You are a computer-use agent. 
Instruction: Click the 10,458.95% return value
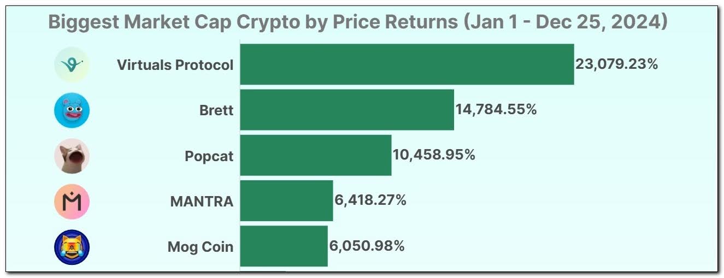pos(434,155)
